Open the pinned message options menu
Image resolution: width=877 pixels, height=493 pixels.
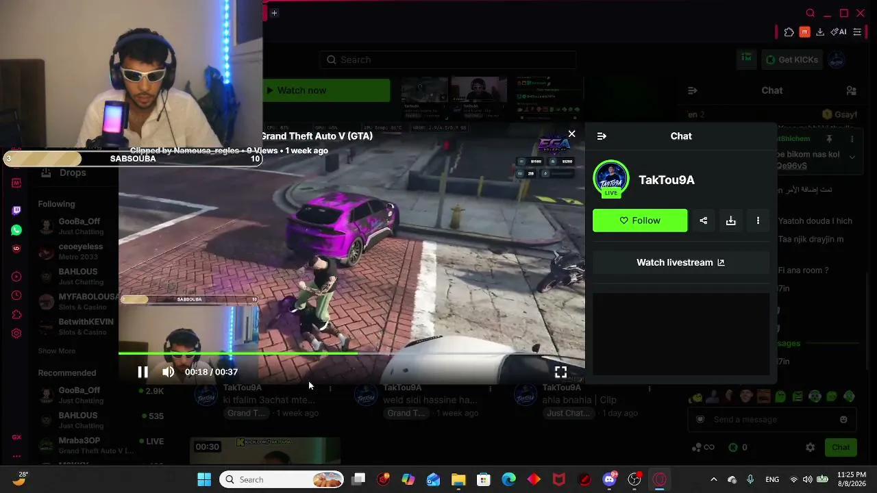pos(852,139)
